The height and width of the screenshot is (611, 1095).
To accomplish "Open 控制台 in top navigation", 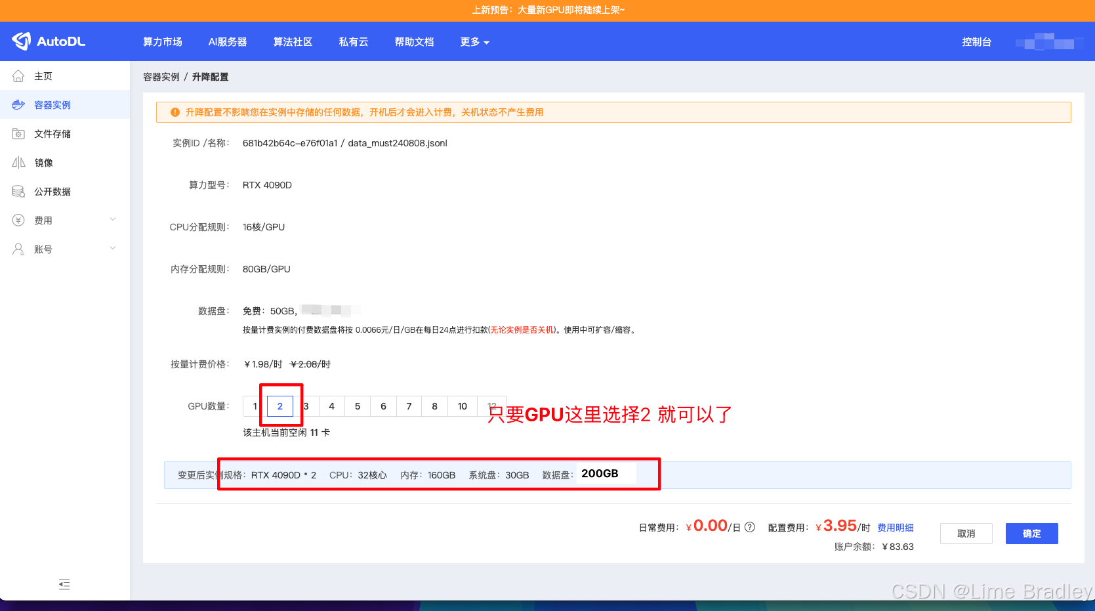I will point(977,42).
